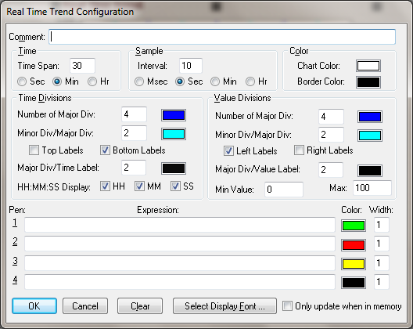
Task: Click the Max value input field
Action: (x=372, y=188)
